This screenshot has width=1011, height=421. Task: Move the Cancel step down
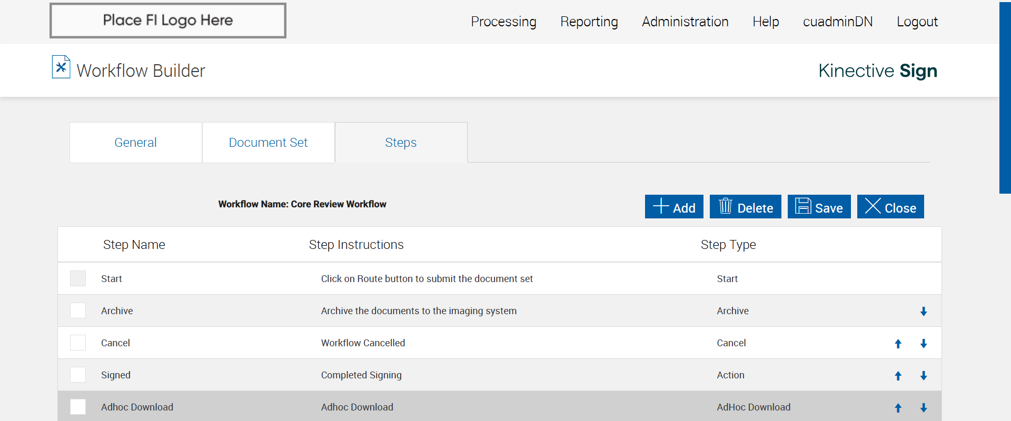coord(924,344)
